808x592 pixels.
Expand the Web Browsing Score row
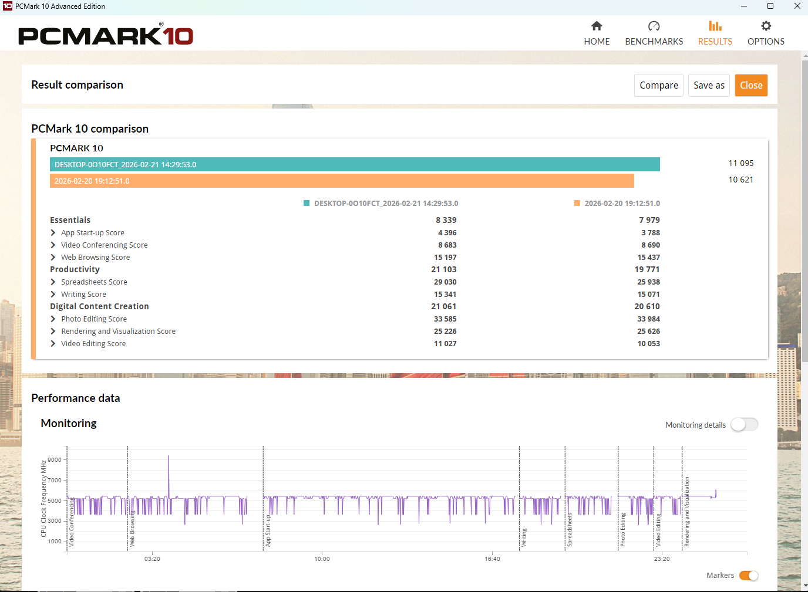pyautogui.click(x=53, y=258)
